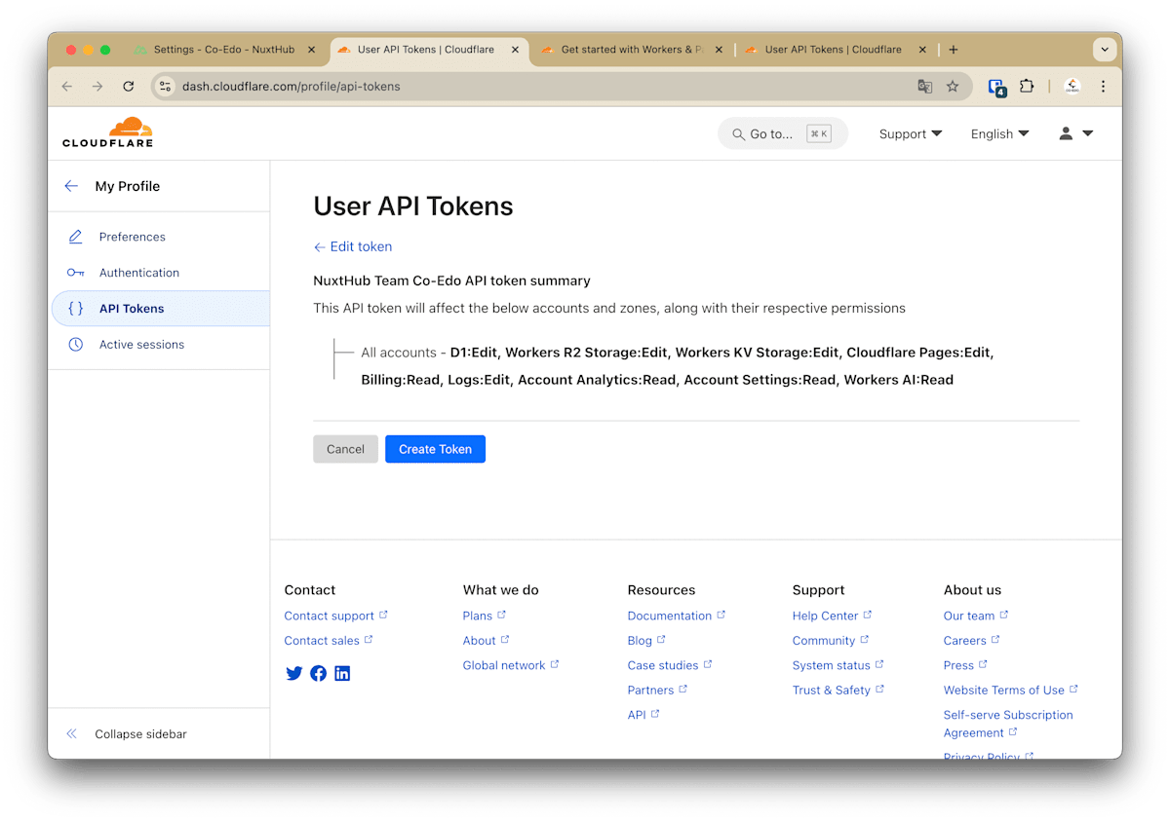This screenshot has height=822, width=1170.
Task: Open the About footer link
Action: click(x=487, y=641)
